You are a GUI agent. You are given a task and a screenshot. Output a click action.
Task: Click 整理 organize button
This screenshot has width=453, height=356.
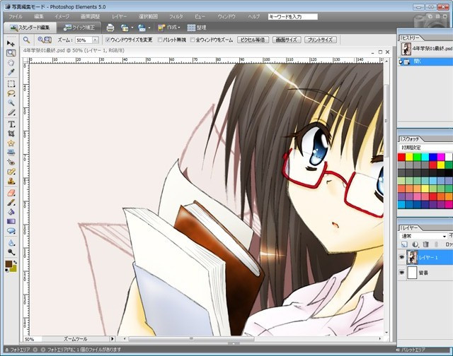tap(197, 28)
